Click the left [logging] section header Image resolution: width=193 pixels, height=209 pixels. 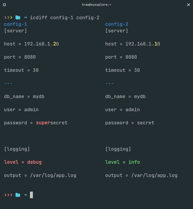click(17, 149)
